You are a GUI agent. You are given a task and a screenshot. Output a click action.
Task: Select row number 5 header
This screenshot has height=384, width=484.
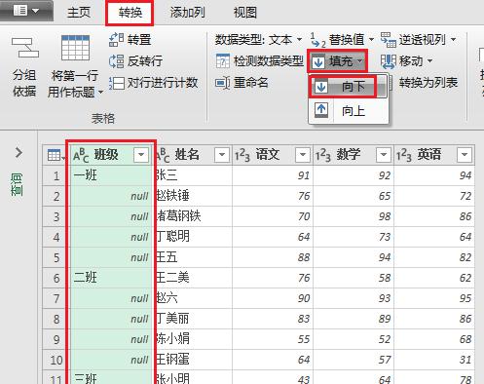point(56,257)
